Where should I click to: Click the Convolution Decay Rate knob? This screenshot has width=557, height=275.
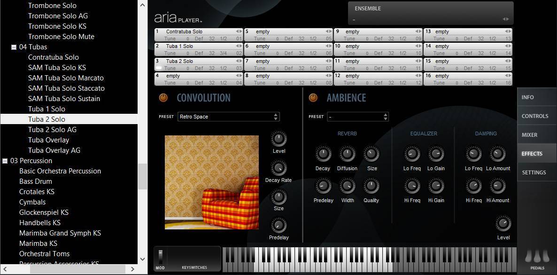[278, 168]
